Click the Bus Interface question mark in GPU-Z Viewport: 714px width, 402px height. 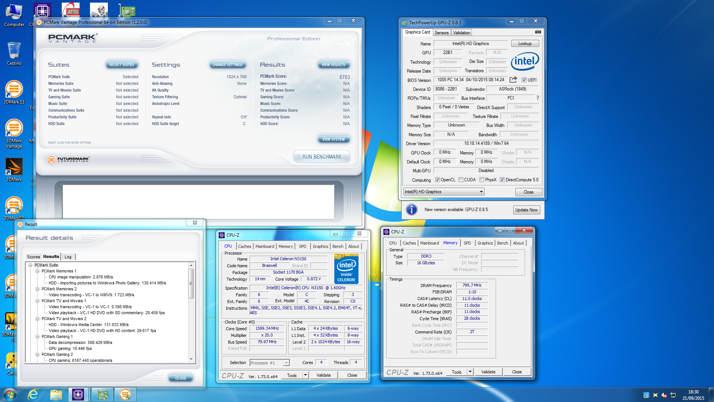click(x=537, y=98)
